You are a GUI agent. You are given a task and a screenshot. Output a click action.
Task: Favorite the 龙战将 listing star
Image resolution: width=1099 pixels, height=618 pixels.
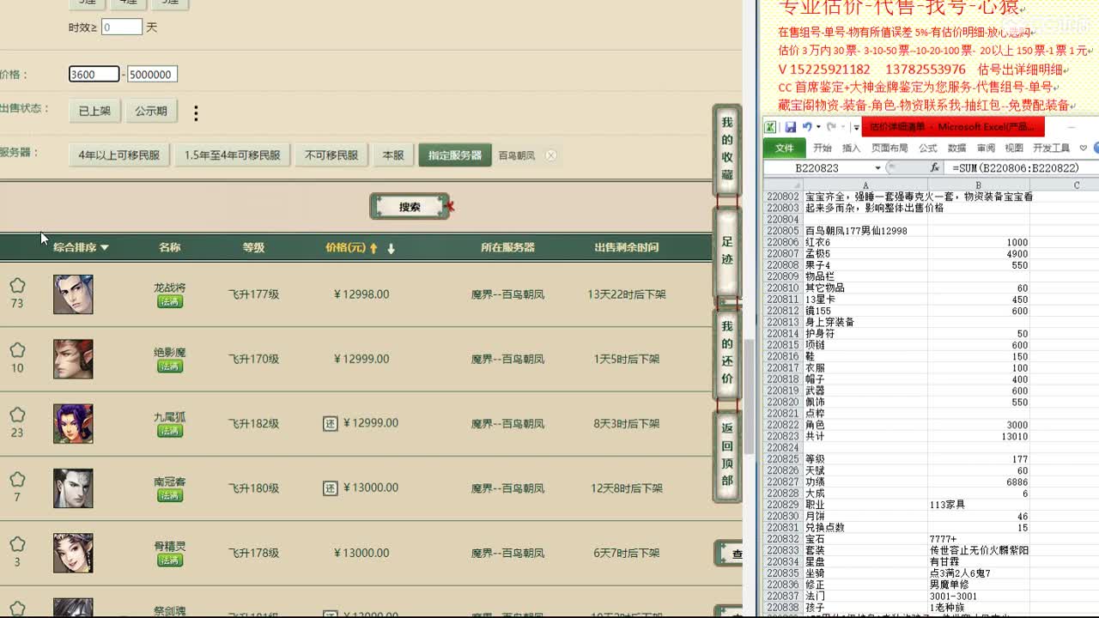(x=17, y=286)
